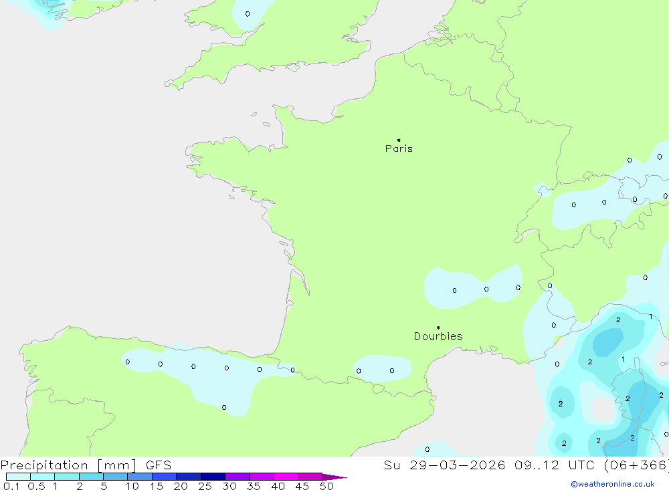Click the Dourbies location label

coord(438,336)
